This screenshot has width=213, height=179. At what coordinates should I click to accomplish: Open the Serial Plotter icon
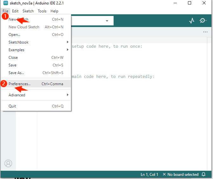[192, 21]
